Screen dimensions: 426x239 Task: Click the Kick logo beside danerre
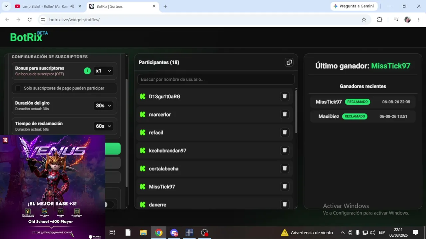(x=143, y=205)
